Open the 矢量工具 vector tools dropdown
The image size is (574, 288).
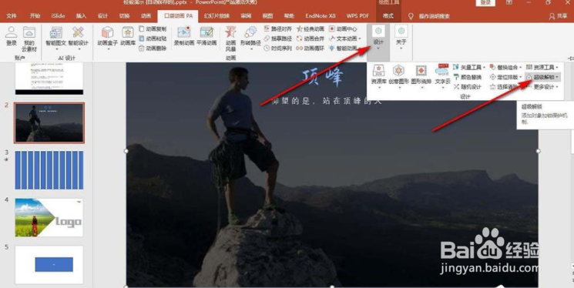pos(469,67)
